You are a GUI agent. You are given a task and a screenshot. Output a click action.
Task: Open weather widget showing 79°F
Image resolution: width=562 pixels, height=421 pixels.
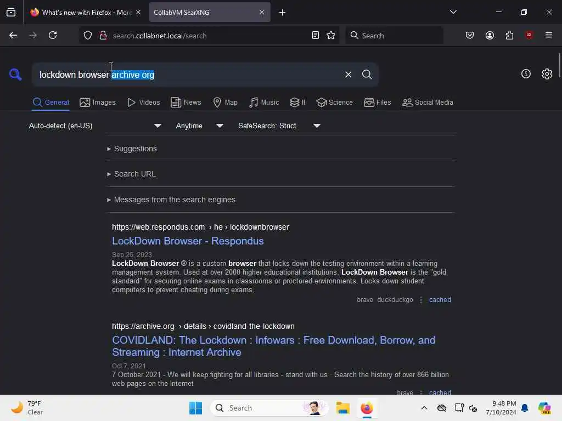26,408
